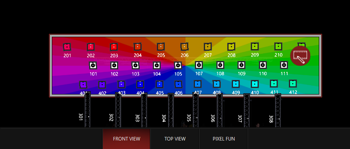Click magenta area of rainbow pixel map

67,69
